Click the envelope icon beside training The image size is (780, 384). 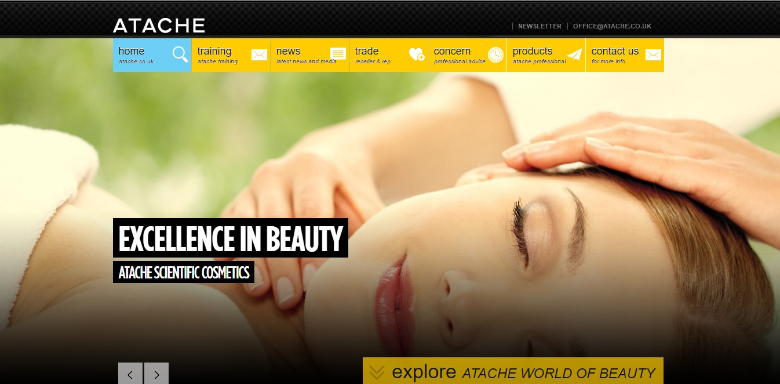point(259,55)
